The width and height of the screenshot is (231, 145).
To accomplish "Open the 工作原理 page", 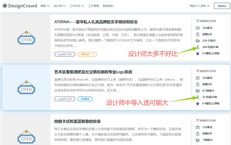I will [93, 6].
